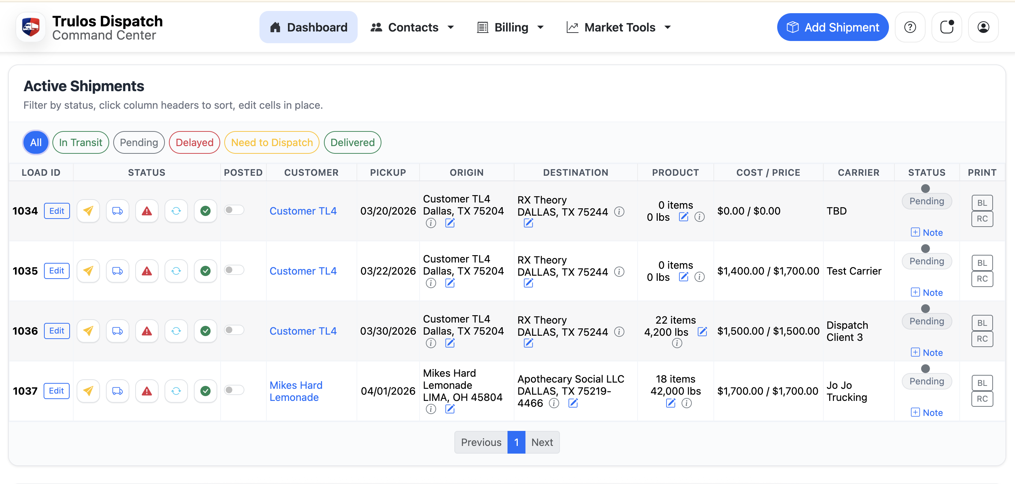
Task: Open the Mikes Hard Lemonade customer link
Action: point(296,391)
